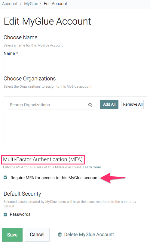Viewport: 150px width, 244px height.
Task: Click the Delete MyGlue Account link text
Action: click(x=89, y=234)
